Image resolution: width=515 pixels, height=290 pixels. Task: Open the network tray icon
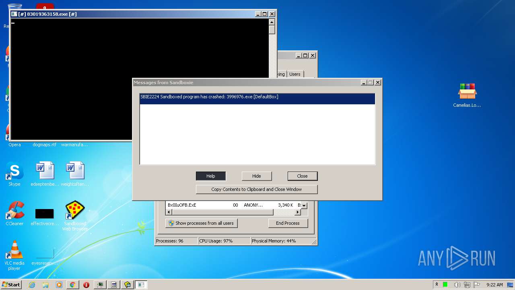click(x=467, y=285)
